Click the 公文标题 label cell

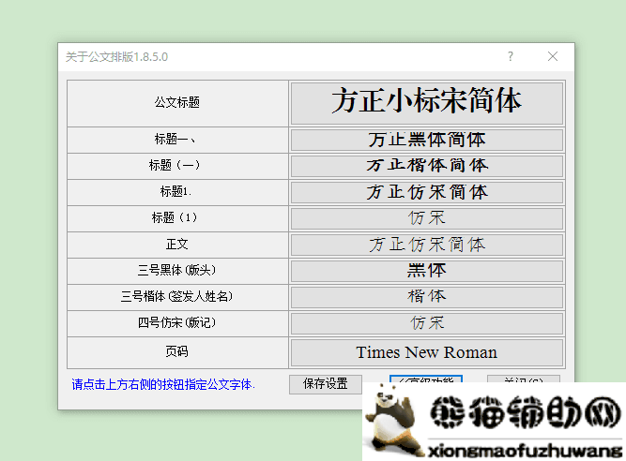pos(177,102)
